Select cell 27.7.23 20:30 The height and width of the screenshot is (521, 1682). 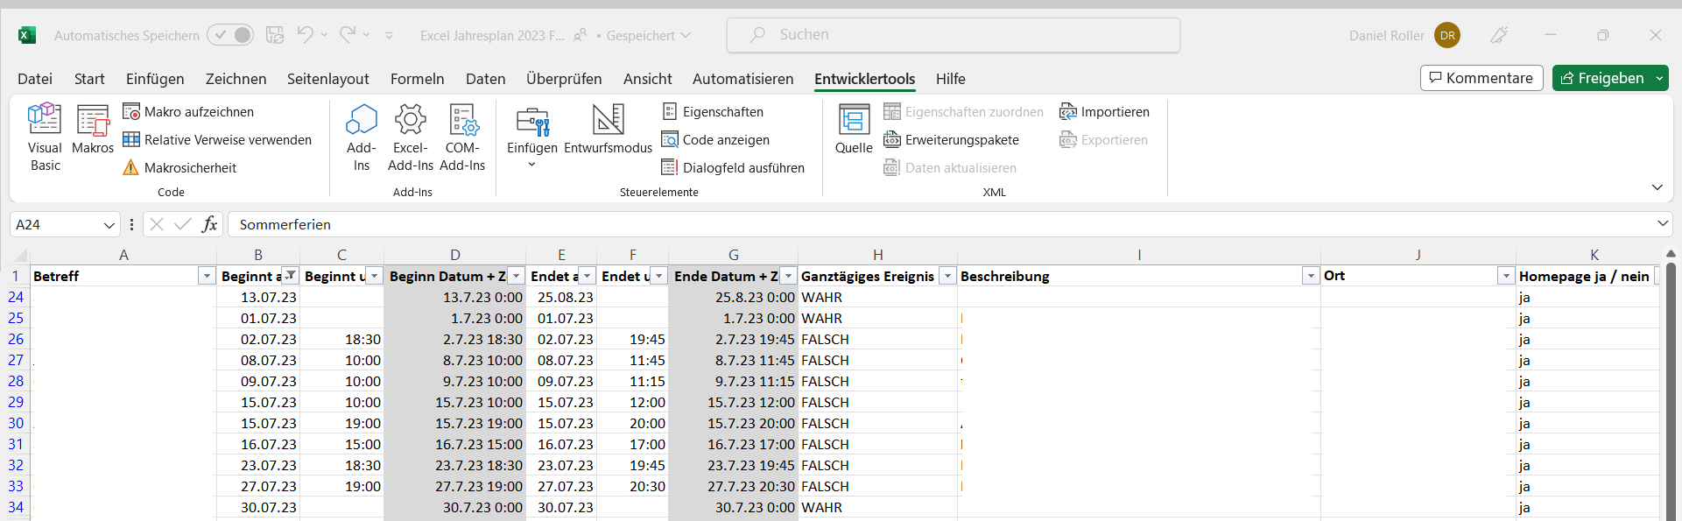733,486
